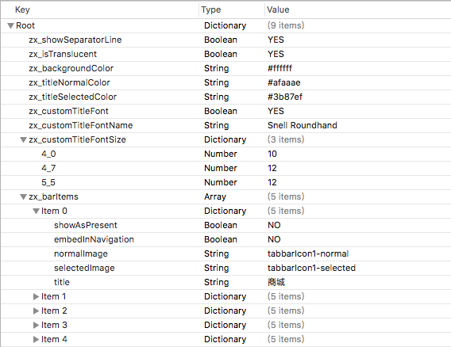The width and height of the screenshot is (451, 347).
Task: Select the #3b87ef selected color value
Action: click(x=285, y=97)
